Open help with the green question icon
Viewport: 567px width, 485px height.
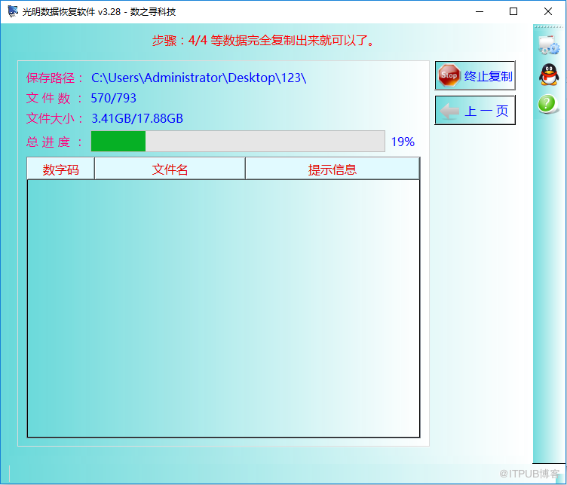coord(547,104)
